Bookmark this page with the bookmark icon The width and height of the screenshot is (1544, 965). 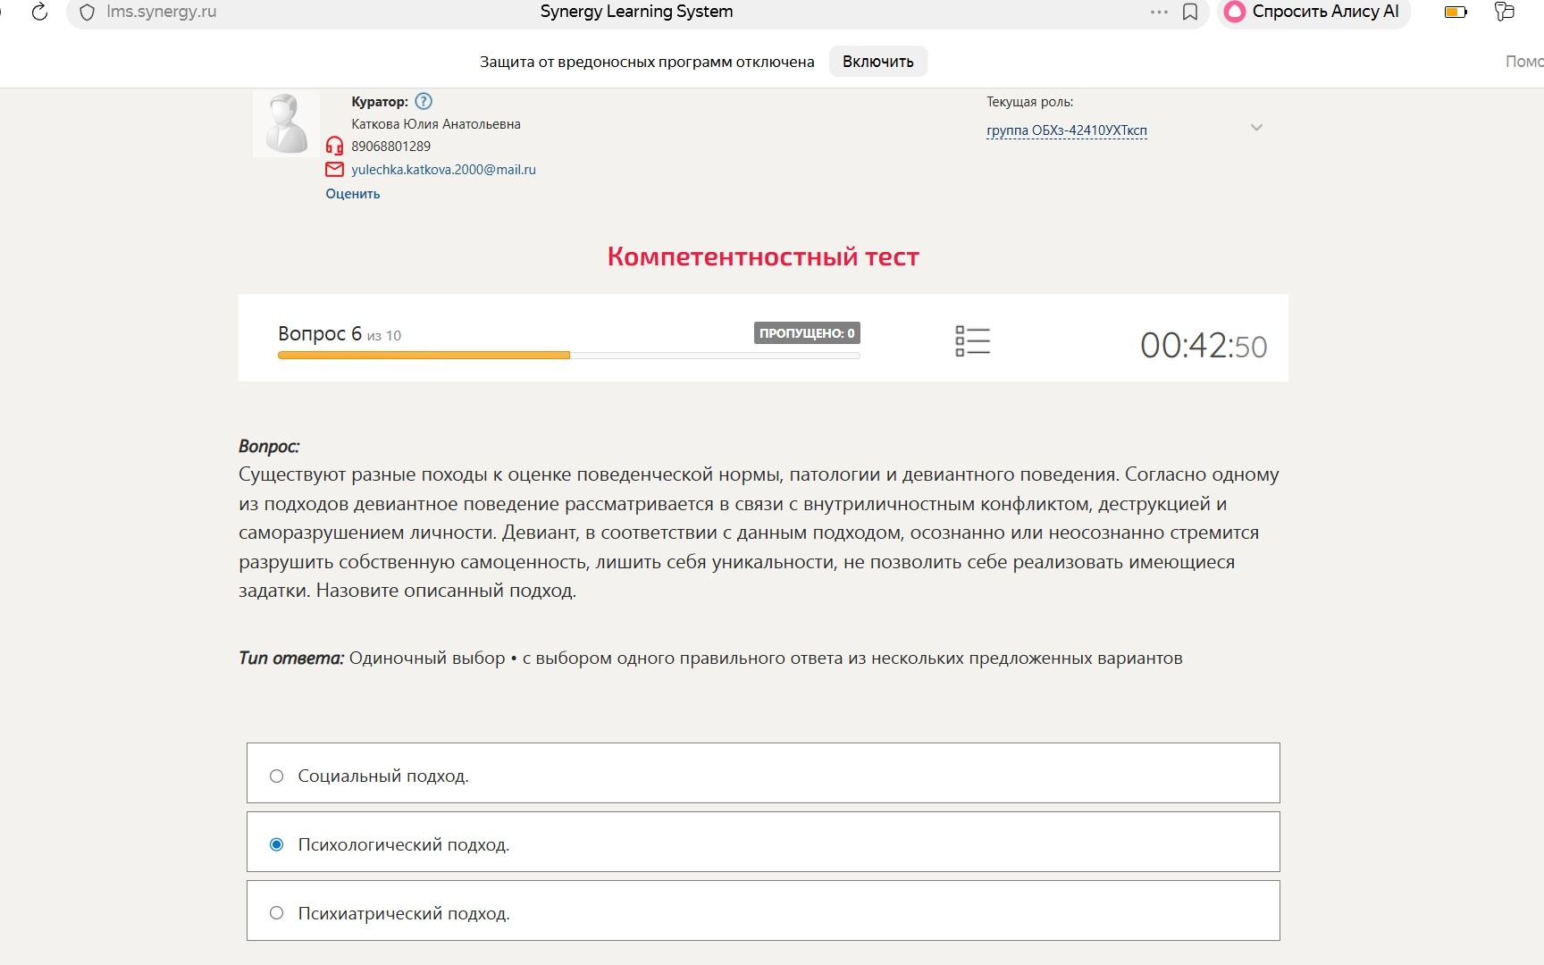pyautogui.click(x=1190, y=12)
